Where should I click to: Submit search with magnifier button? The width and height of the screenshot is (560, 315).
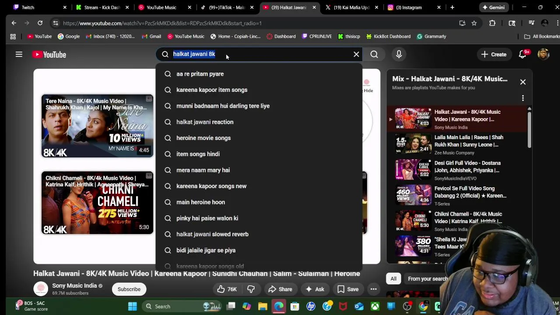click(x=374, y=54)
